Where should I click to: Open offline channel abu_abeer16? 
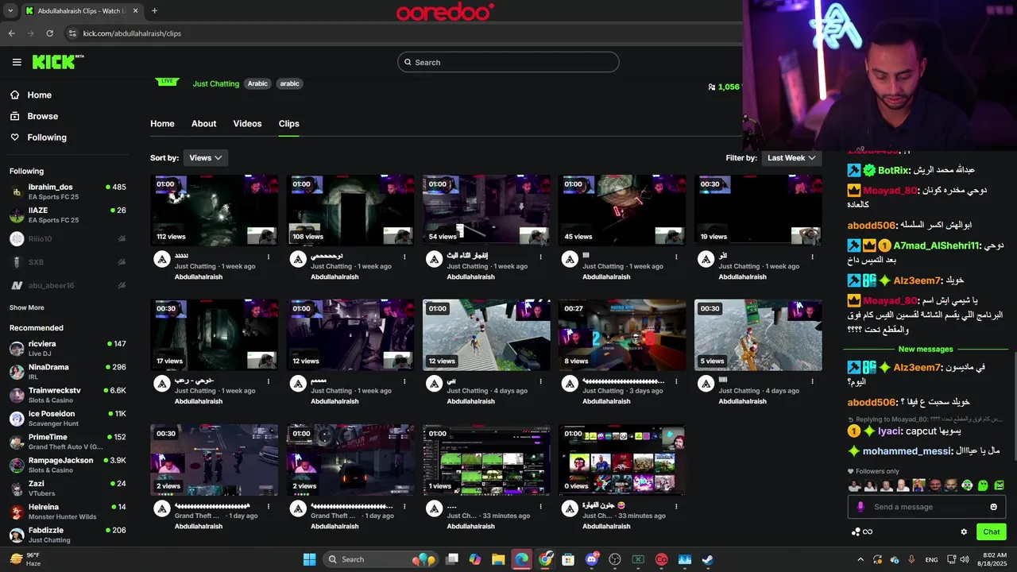(68, 285)
